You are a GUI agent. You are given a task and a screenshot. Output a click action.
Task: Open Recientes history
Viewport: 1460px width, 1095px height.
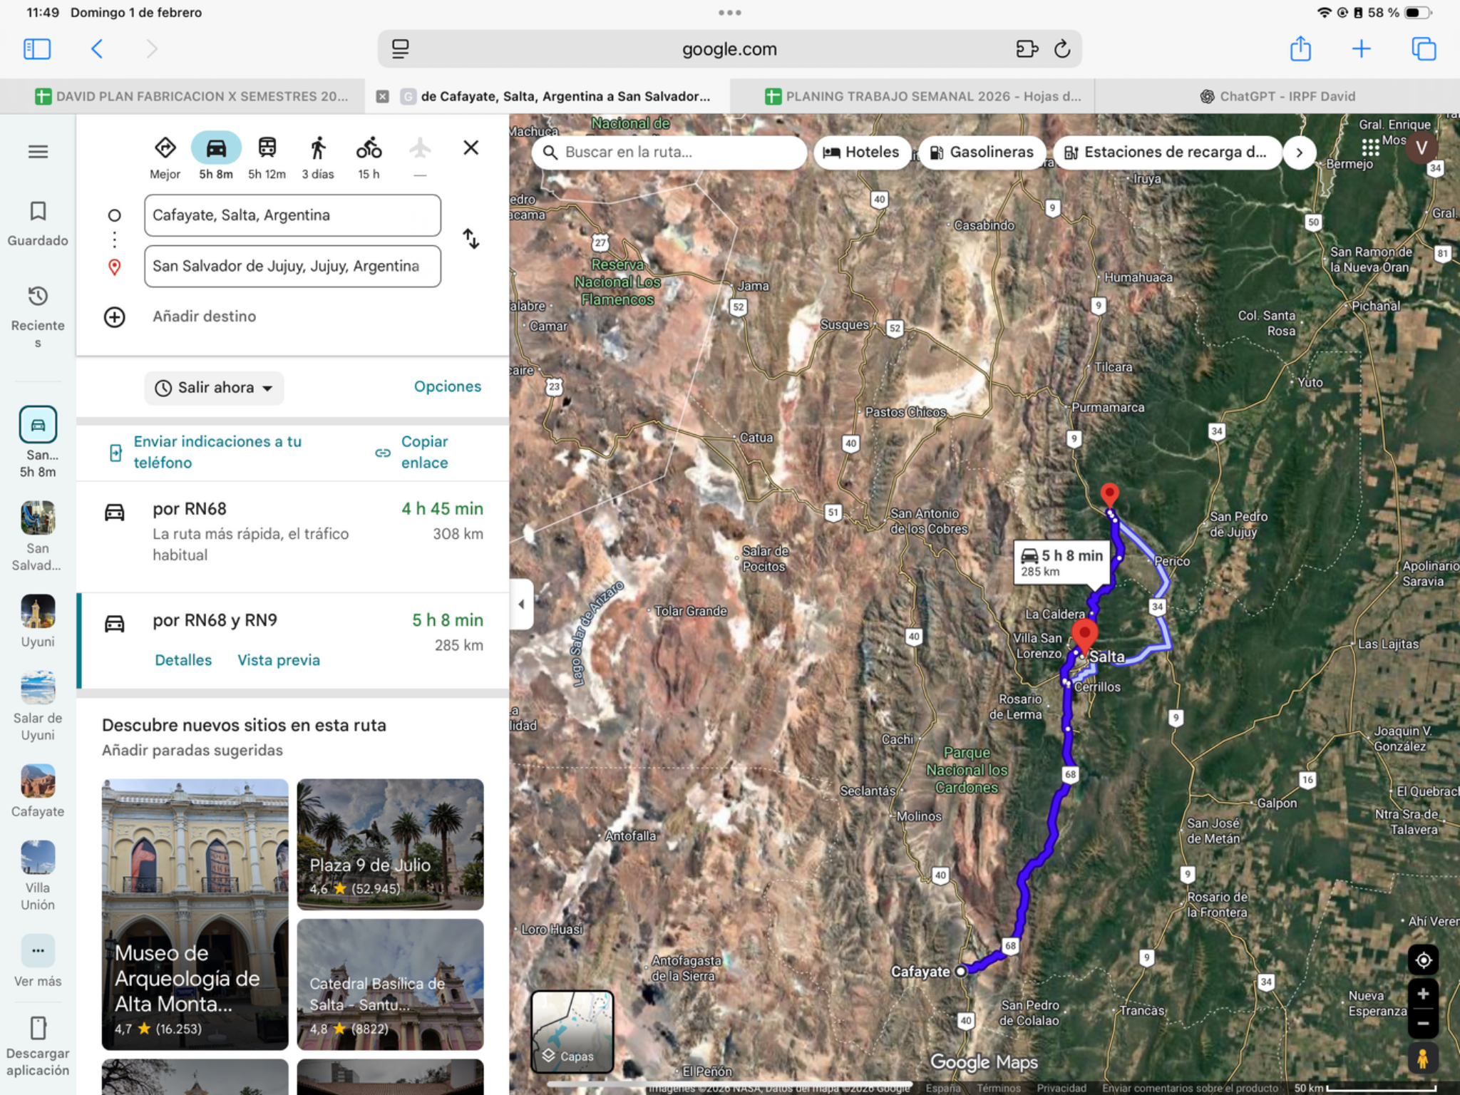coord(38,317)
